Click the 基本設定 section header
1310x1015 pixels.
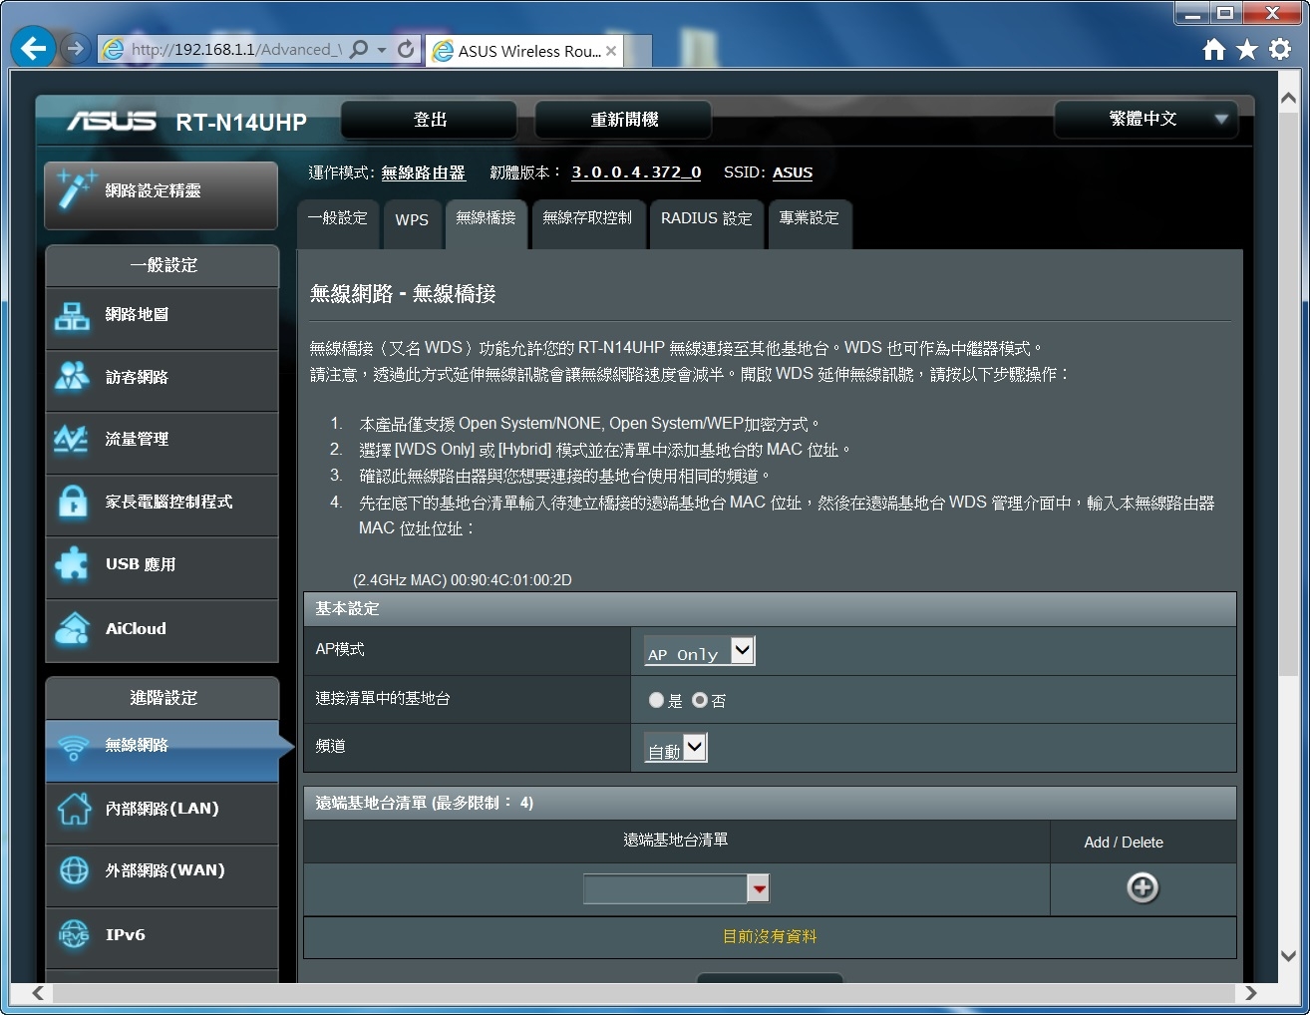pos(770,608)
